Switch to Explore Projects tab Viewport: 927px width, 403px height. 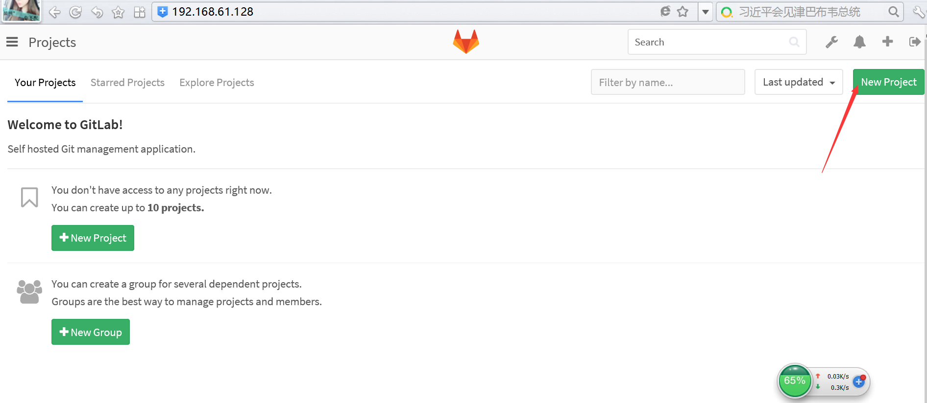click(217, 83)
